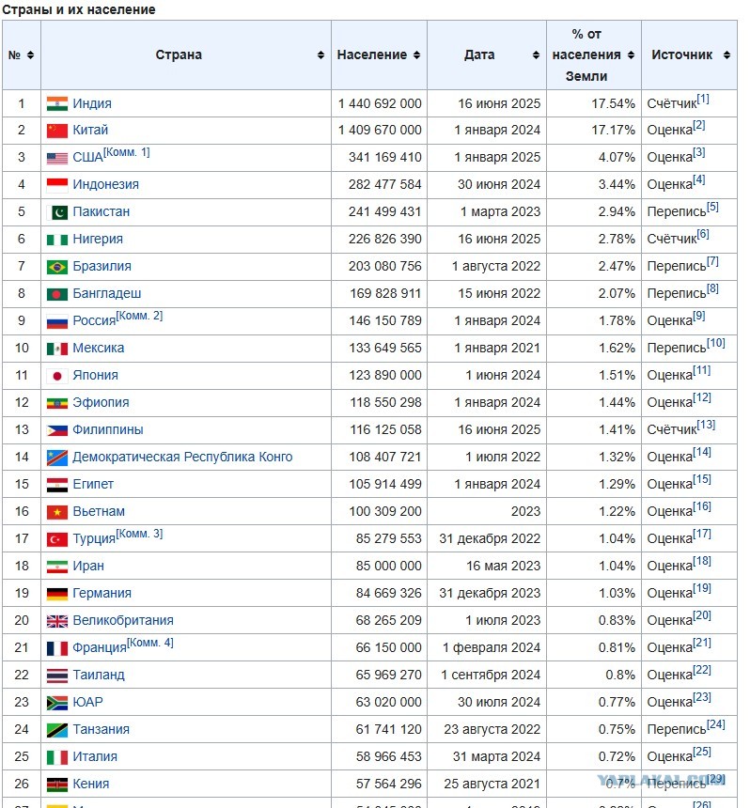Viewport: 750px width, 808px height.
Task: Click the India flag icon
Action: (56, 103)
